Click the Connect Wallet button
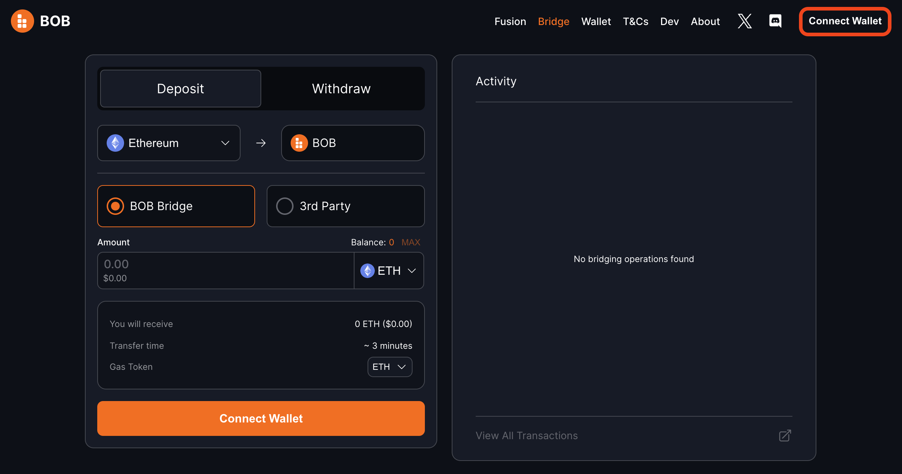The height and width of the screenshot is (474, 902). (x=845, y=21)
